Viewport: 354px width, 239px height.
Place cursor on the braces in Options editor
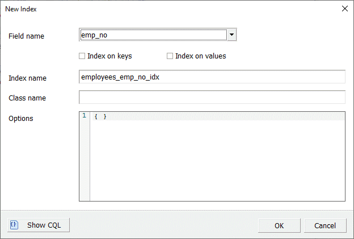(x=100, y=116)
